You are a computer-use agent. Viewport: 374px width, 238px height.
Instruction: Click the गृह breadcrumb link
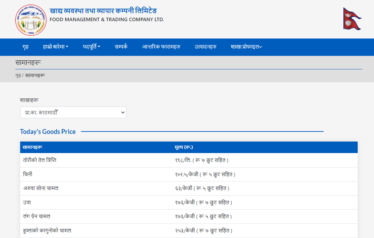18,75
